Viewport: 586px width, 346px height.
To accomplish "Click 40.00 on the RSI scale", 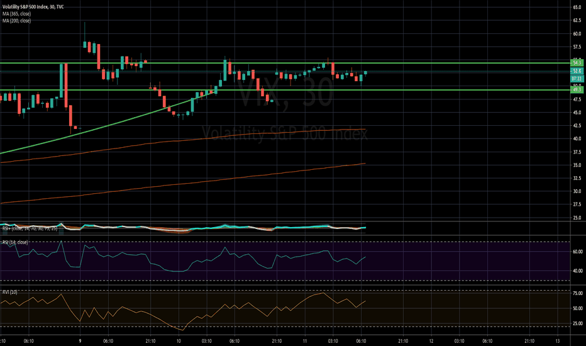I will [578, 271].
